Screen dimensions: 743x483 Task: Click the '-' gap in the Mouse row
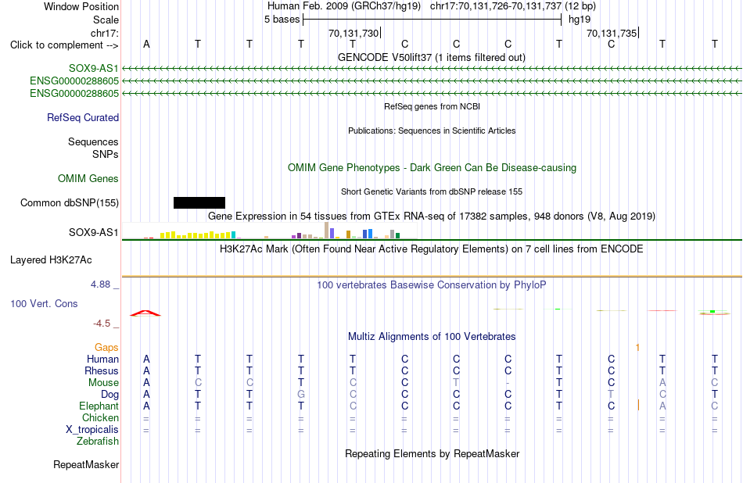pos(508,383)
